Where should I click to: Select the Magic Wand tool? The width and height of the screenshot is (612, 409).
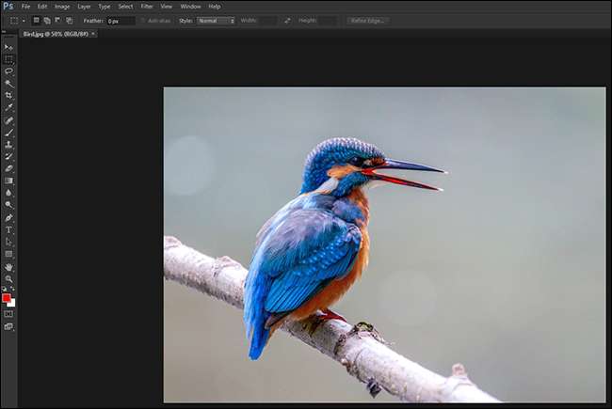click(9, 83)
